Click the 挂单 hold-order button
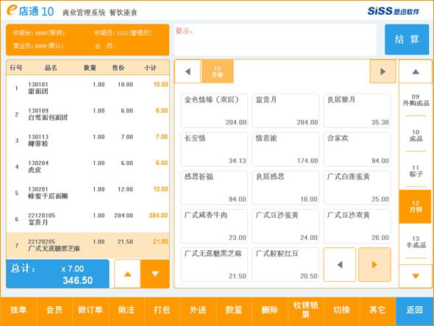This screenshot has height=326, width=434. click(x=18, y=310)
